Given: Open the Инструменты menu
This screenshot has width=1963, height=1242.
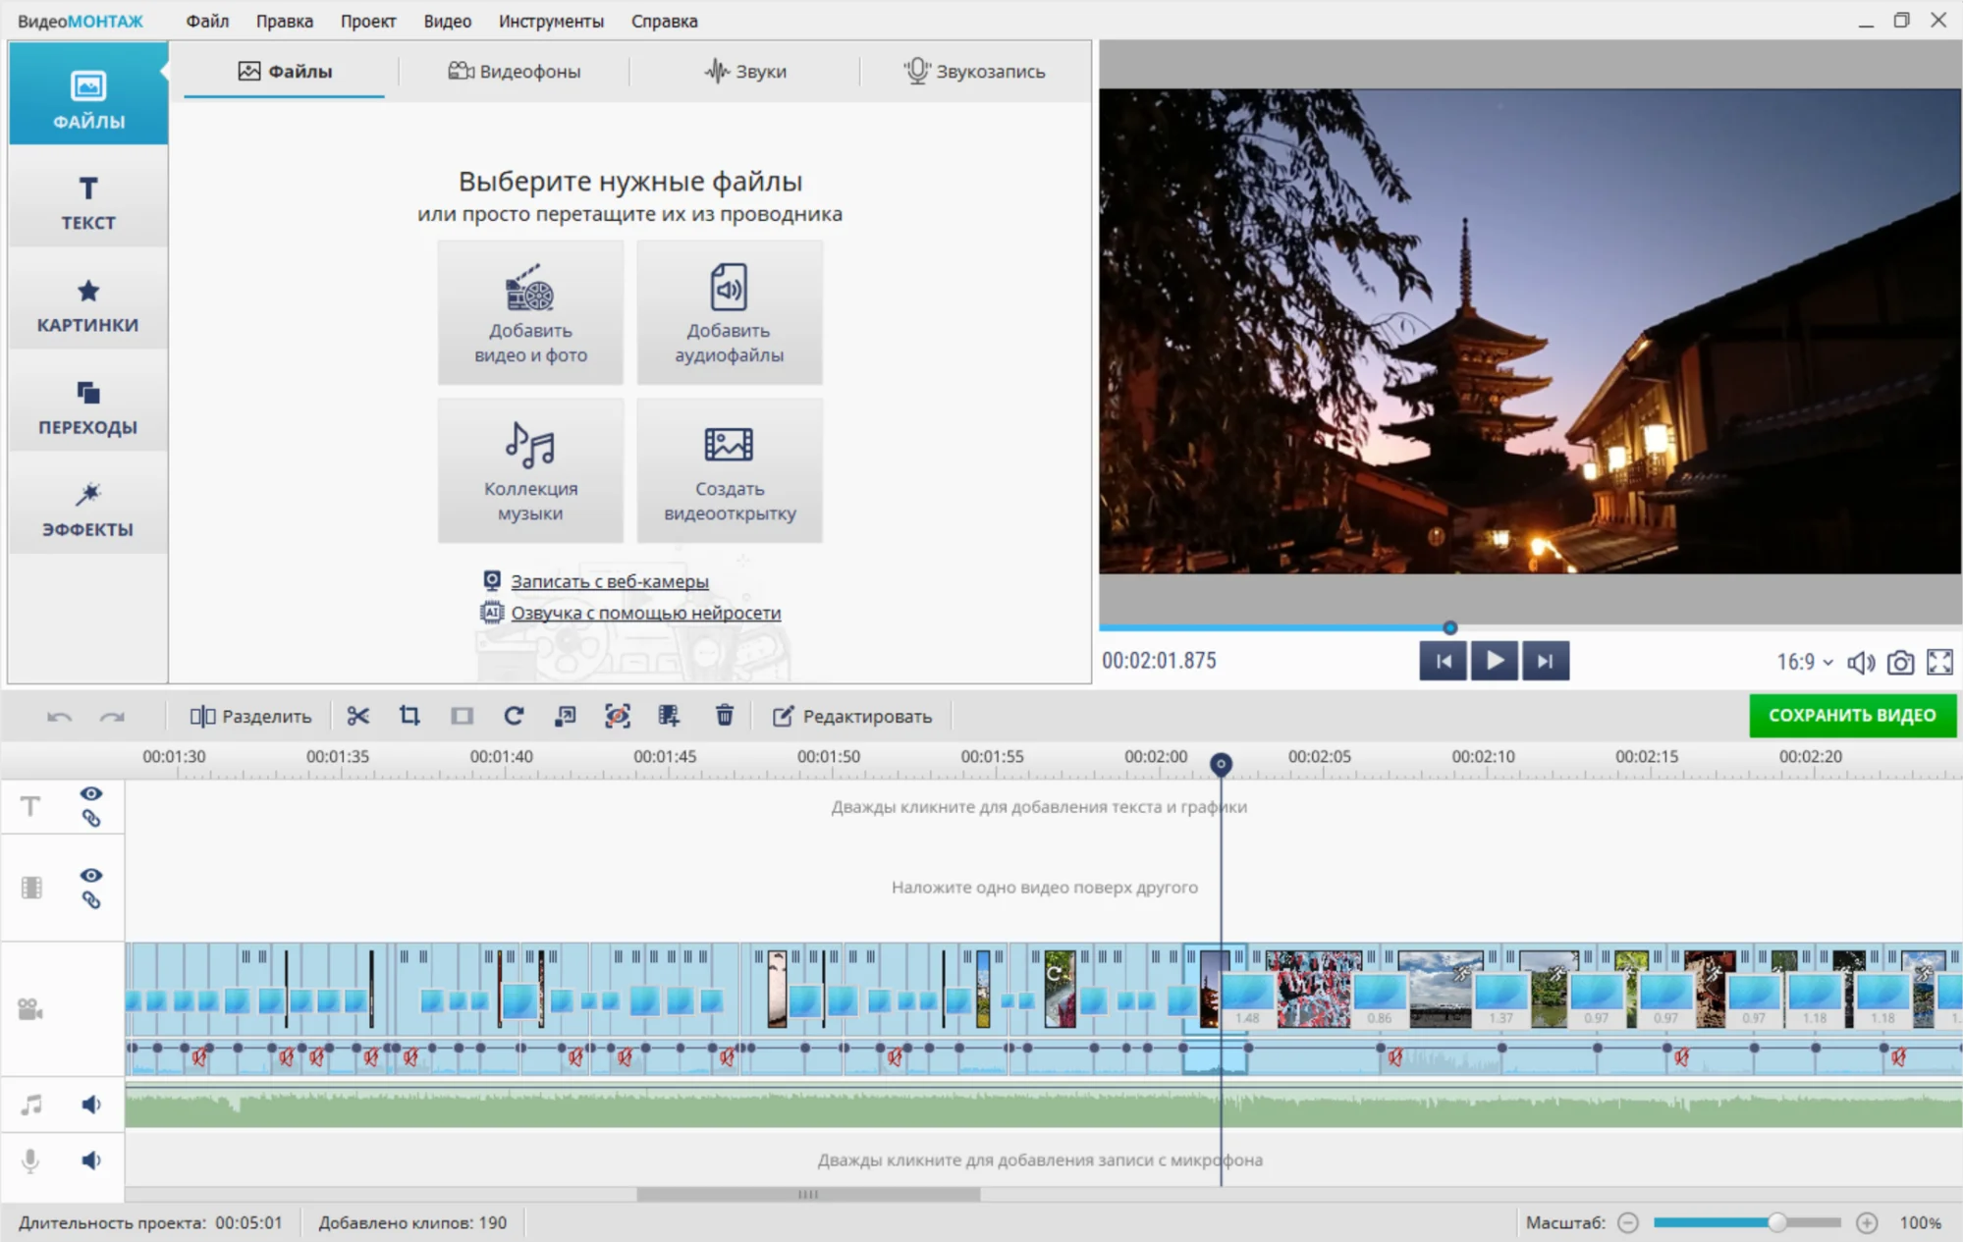Looking at the screenshot, I should pyautogui.click(x=551, y=21).
